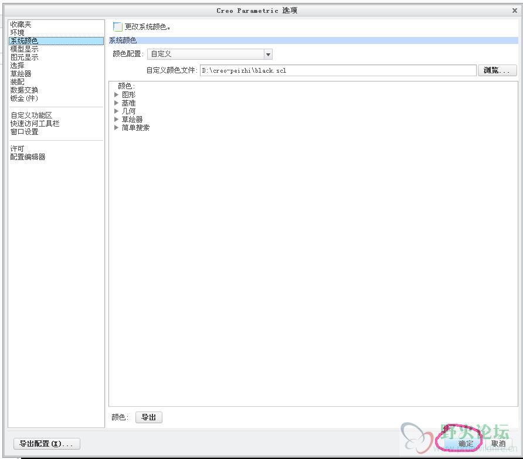
Task: Click the 导出配置(X)... button
Action: click(47, 444)
